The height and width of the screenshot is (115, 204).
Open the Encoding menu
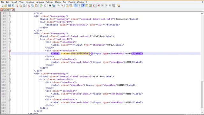point(30,2)
